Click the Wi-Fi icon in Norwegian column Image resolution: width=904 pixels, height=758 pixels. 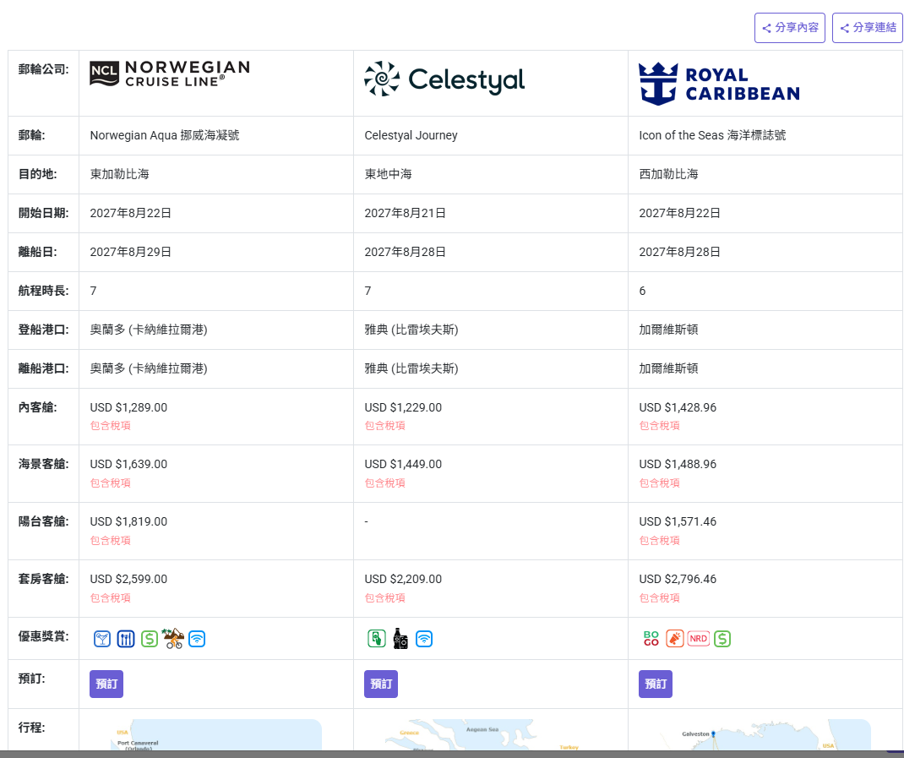coord(197,639)
